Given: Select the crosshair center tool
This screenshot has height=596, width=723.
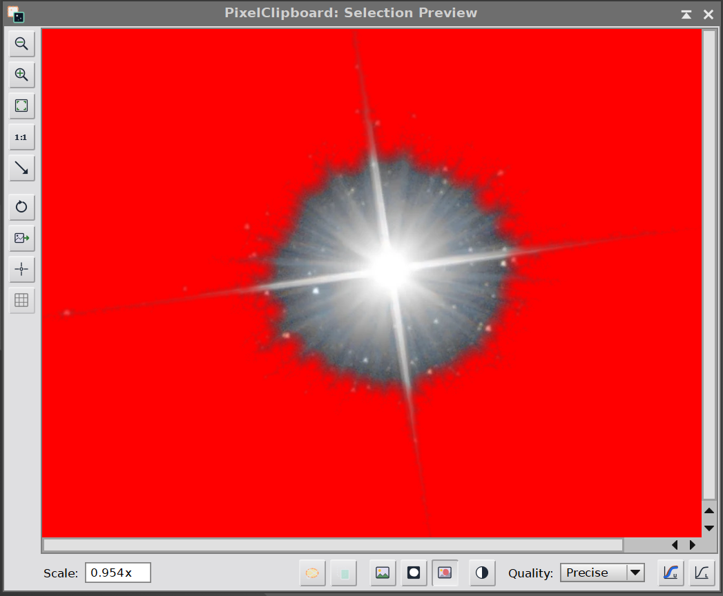Looking at the screenshot, I should [x=21, y=269].
